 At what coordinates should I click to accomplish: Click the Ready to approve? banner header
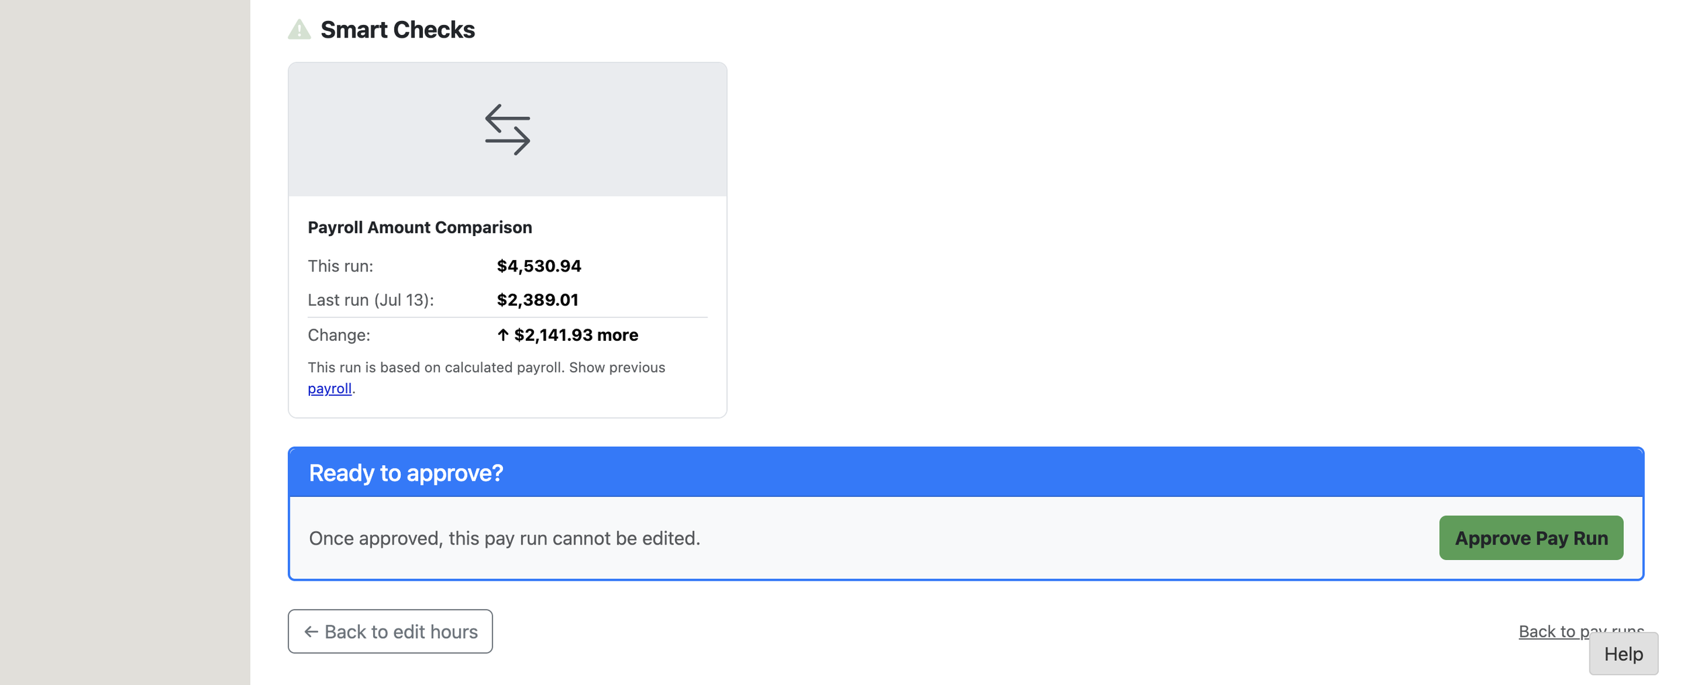(966, 473)
